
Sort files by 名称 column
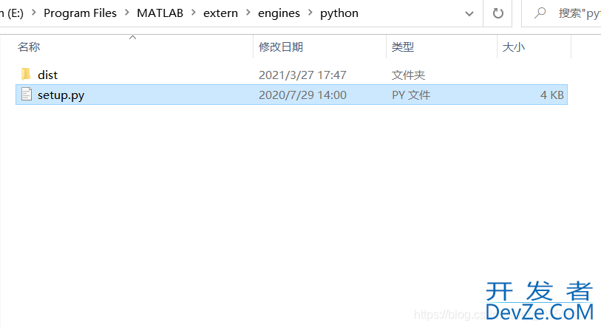coord(29,47)
